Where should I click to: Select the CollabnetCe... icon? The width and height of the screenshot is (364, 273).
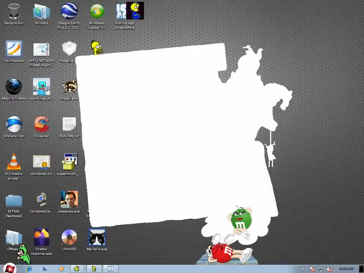41,199
